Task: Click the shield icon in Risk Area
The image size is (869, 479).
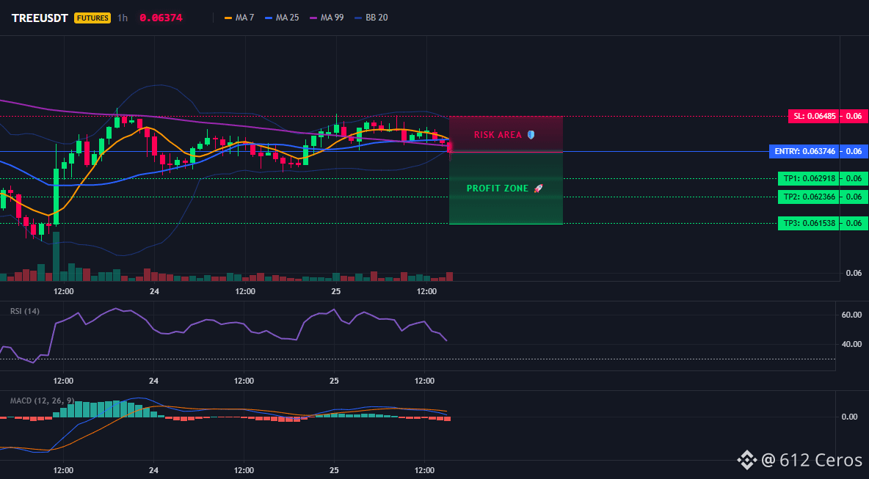Action: pos(531,134)
